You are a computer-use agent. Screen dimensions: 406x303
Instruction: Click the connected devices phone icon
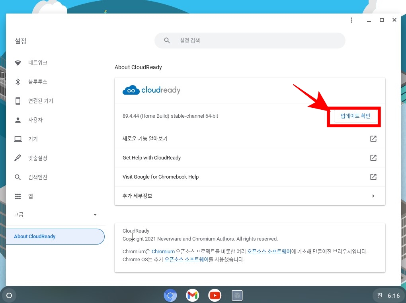[18, 101]
